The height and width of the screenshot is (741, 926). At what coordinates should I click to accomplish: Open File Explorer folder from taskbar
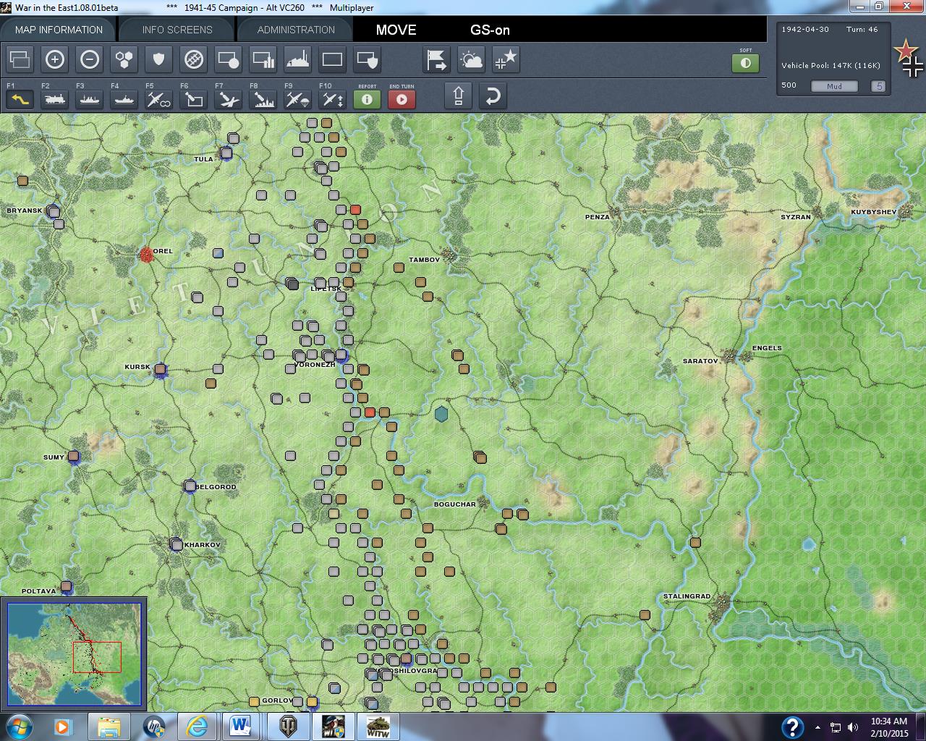109,727
